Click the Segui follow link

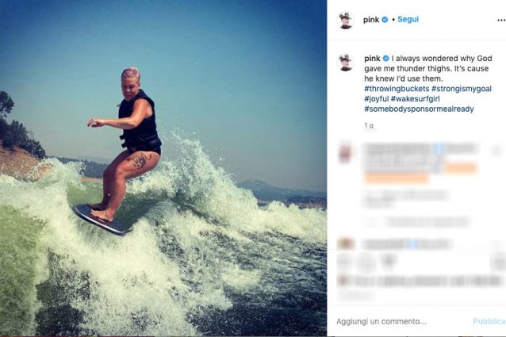[408, 19]
